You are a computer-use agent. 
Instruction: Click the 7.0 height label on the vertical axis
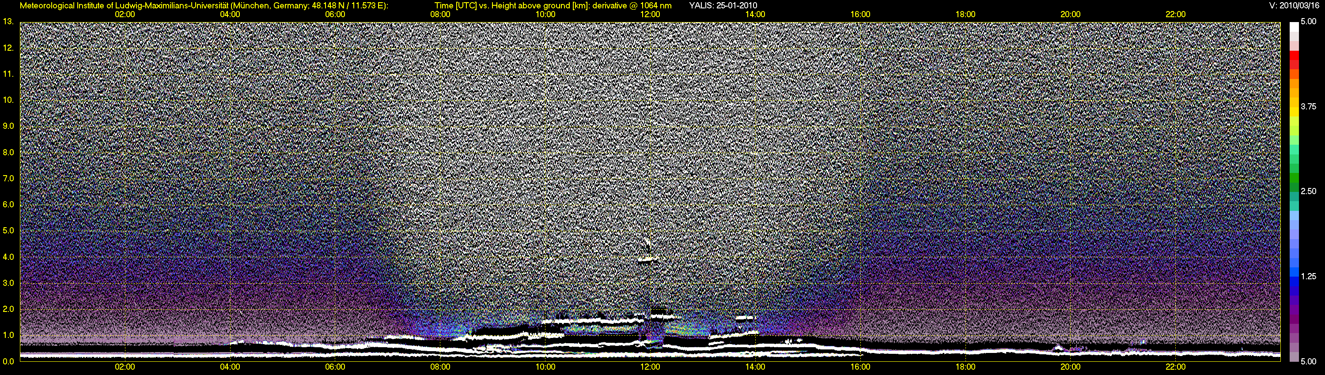point(8,178)
